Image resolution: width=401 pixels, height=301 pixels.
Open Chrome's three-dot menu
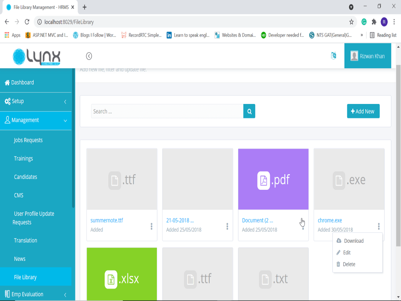click(x=394, y=22)
